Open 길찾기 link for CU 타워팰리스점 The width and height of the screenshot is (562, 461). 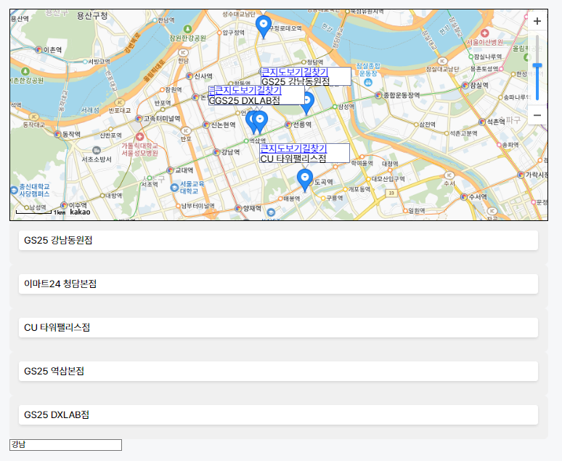pos(314,148)
